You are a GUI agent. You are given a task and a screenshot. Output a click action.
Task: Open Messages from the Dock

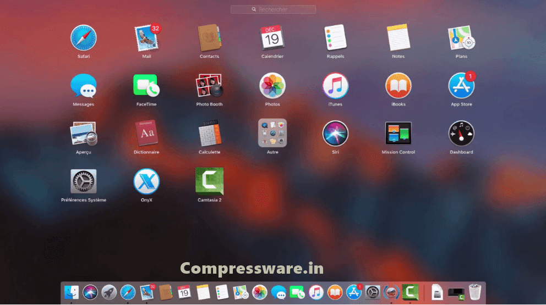tap(279, 292)
